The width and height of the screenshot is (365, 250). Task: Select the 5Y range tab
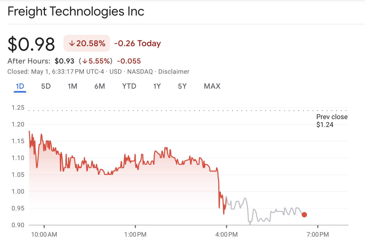coord(182,86)
